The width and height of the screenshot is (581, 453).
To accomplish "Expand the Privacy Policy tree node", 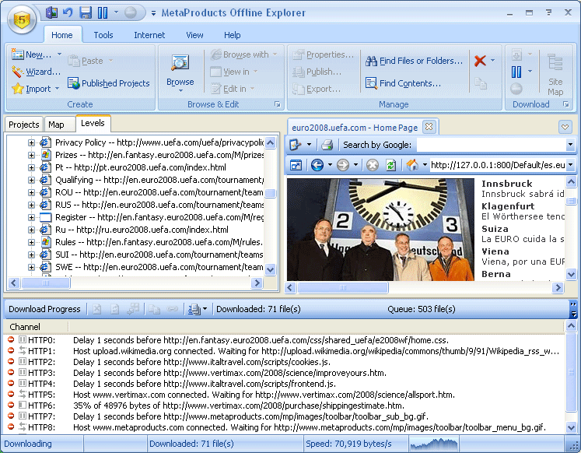I will coord(32,142).
